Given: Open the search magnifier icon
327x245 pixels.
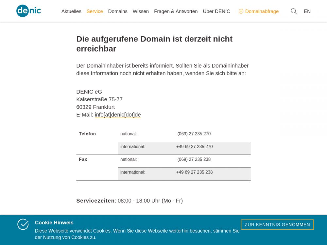Looking at the screenshot, I should click(x=294, y=11).
